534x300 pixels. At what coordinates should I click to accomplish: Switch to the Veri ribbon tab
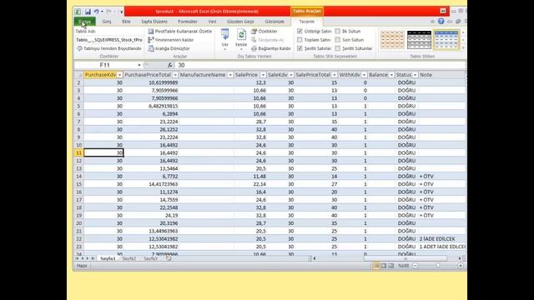212,22
